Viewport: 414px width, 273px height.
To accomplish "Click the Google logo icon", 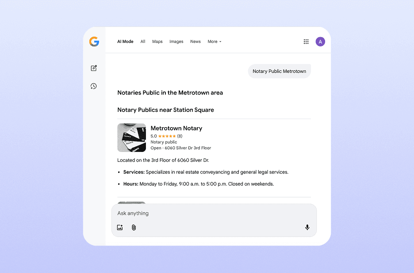I will [94, 42].
